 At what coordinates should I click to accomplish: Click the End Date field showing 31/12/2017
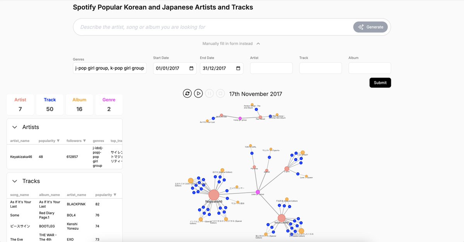click(x=222, y=68)
